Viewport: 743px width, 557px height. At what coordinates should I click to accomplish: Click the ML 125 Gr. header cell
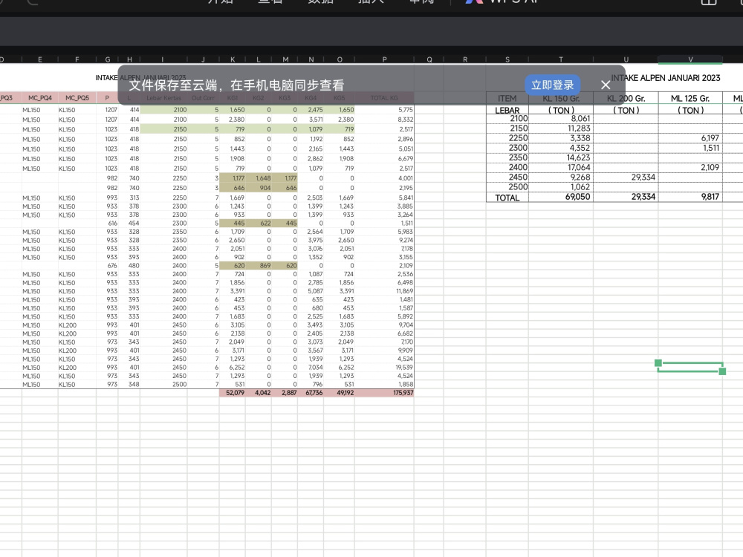tap(690, 99)
